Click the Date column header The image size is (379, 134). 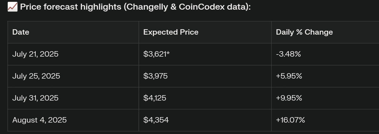pos(21,32)
